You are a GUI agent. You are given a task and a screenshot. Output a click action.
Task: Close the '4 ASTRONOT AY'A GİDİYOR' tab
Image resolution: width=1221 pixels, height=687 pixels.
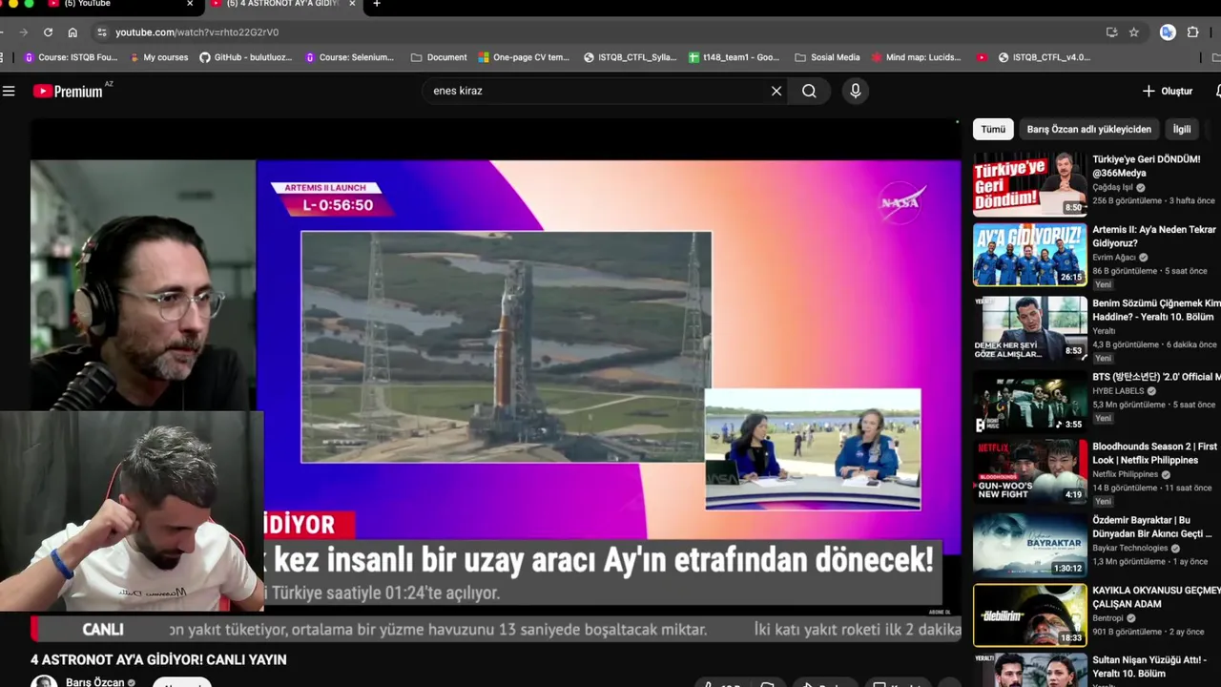tap(352, 4)
